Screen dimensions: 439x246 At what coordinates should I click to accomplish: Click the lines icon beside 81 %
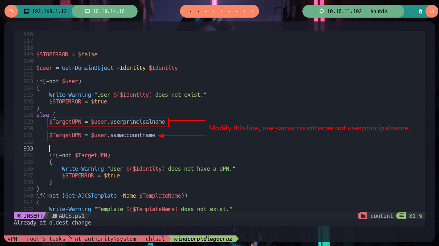[401, 216]
